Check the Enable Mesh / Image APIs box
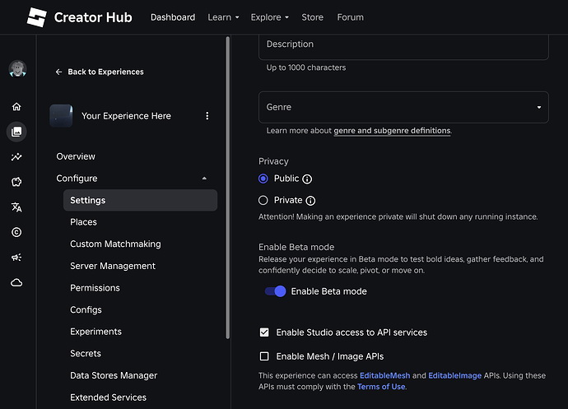 (x=264, y=356)
